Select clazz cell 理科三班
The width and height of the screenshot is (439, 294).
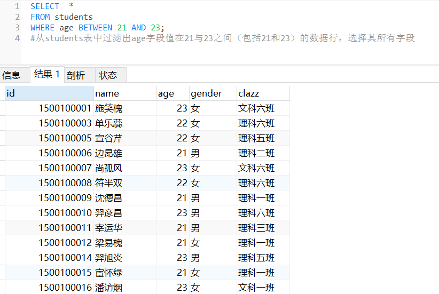(x=263, y=228)
